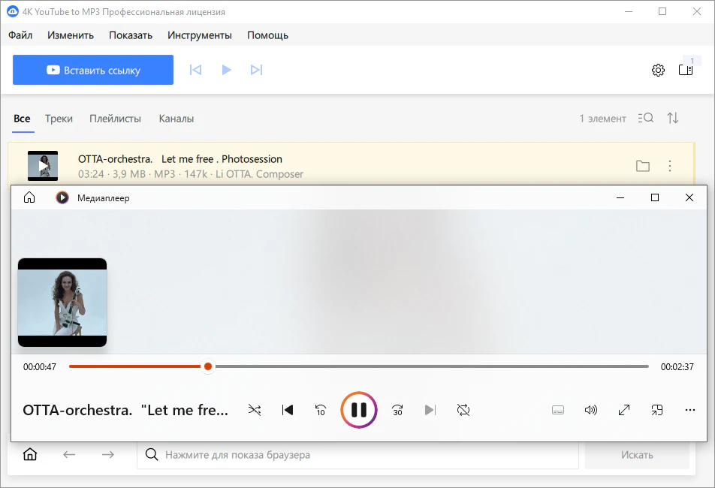Screen dimensions: 715x488
Task: Open the volume control
Action: 591,410
